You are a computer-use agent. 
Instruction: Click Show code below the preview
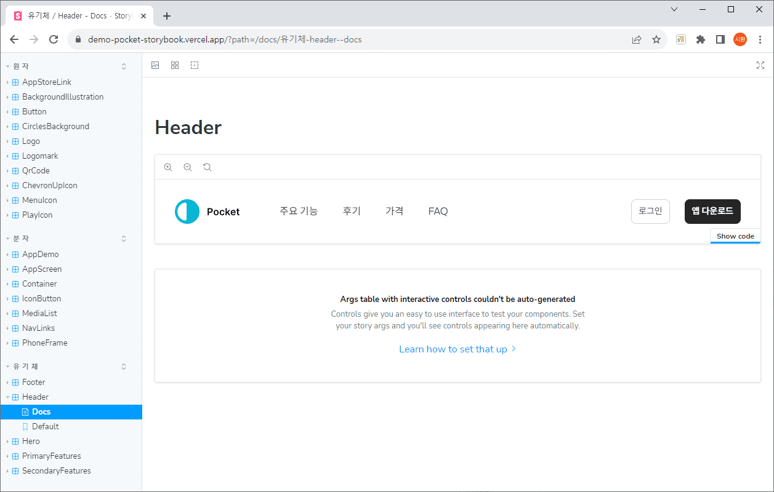(x=735, y=236)
